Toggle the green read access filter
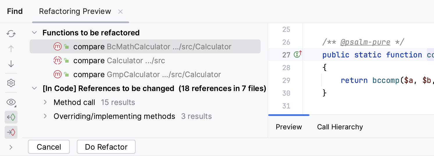This screenshot has height=156, width=434. coord(11,117)
